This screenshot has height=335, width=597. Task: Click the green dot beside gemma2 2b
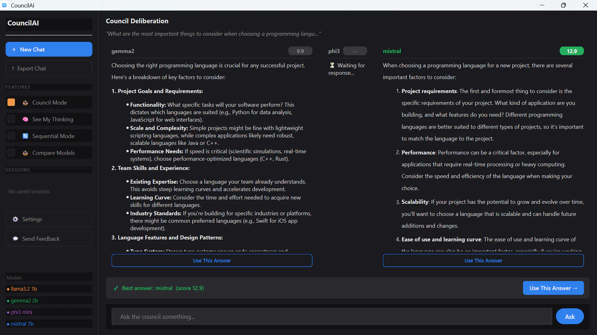click(x=8, y=301)
